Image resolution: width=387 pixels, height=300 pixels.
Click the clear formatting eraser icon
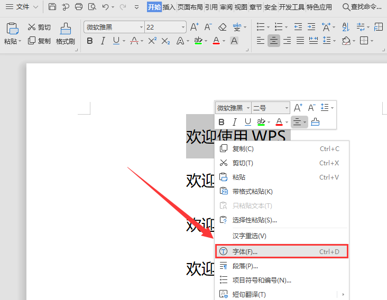pos(222,27)
